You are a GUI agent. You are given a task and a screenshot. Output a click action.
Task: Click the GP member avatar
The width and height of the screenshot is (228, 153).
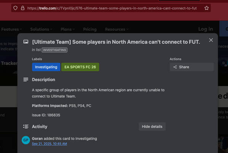[x=26, y=140]
